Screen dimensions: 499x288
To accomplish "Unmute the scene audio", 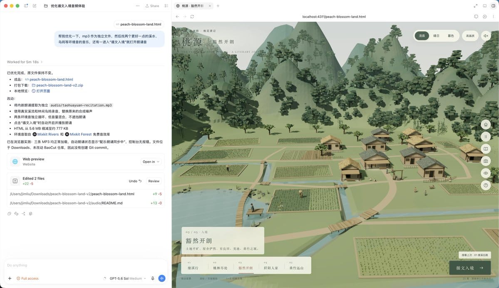I will coord(486,36).
